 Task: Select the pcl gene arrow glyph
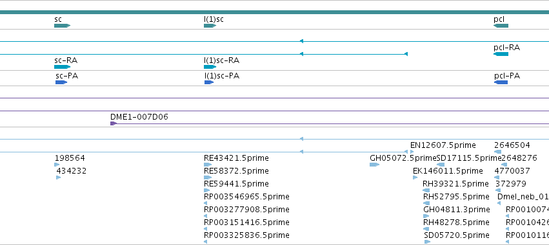click(501, 26)
